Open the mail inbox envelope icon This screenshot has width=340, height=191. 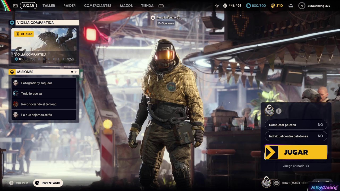(291, 6)
